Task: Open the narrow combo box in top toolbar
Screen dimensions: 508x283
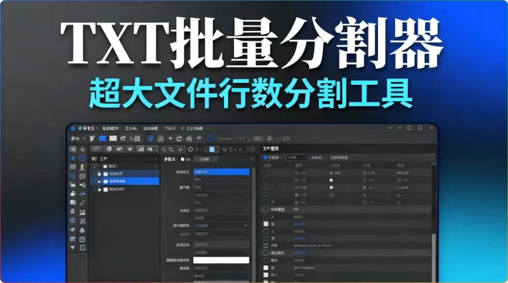Action: pyautogui.click(x=225, y=139)
